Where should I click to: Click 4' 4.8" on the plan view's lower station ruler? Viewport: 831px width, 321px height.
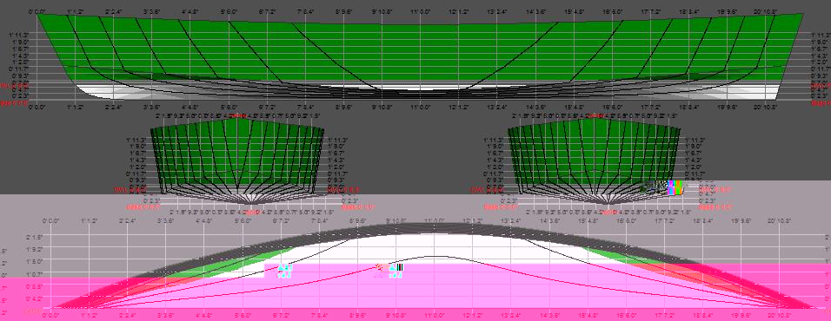point(204,315)
